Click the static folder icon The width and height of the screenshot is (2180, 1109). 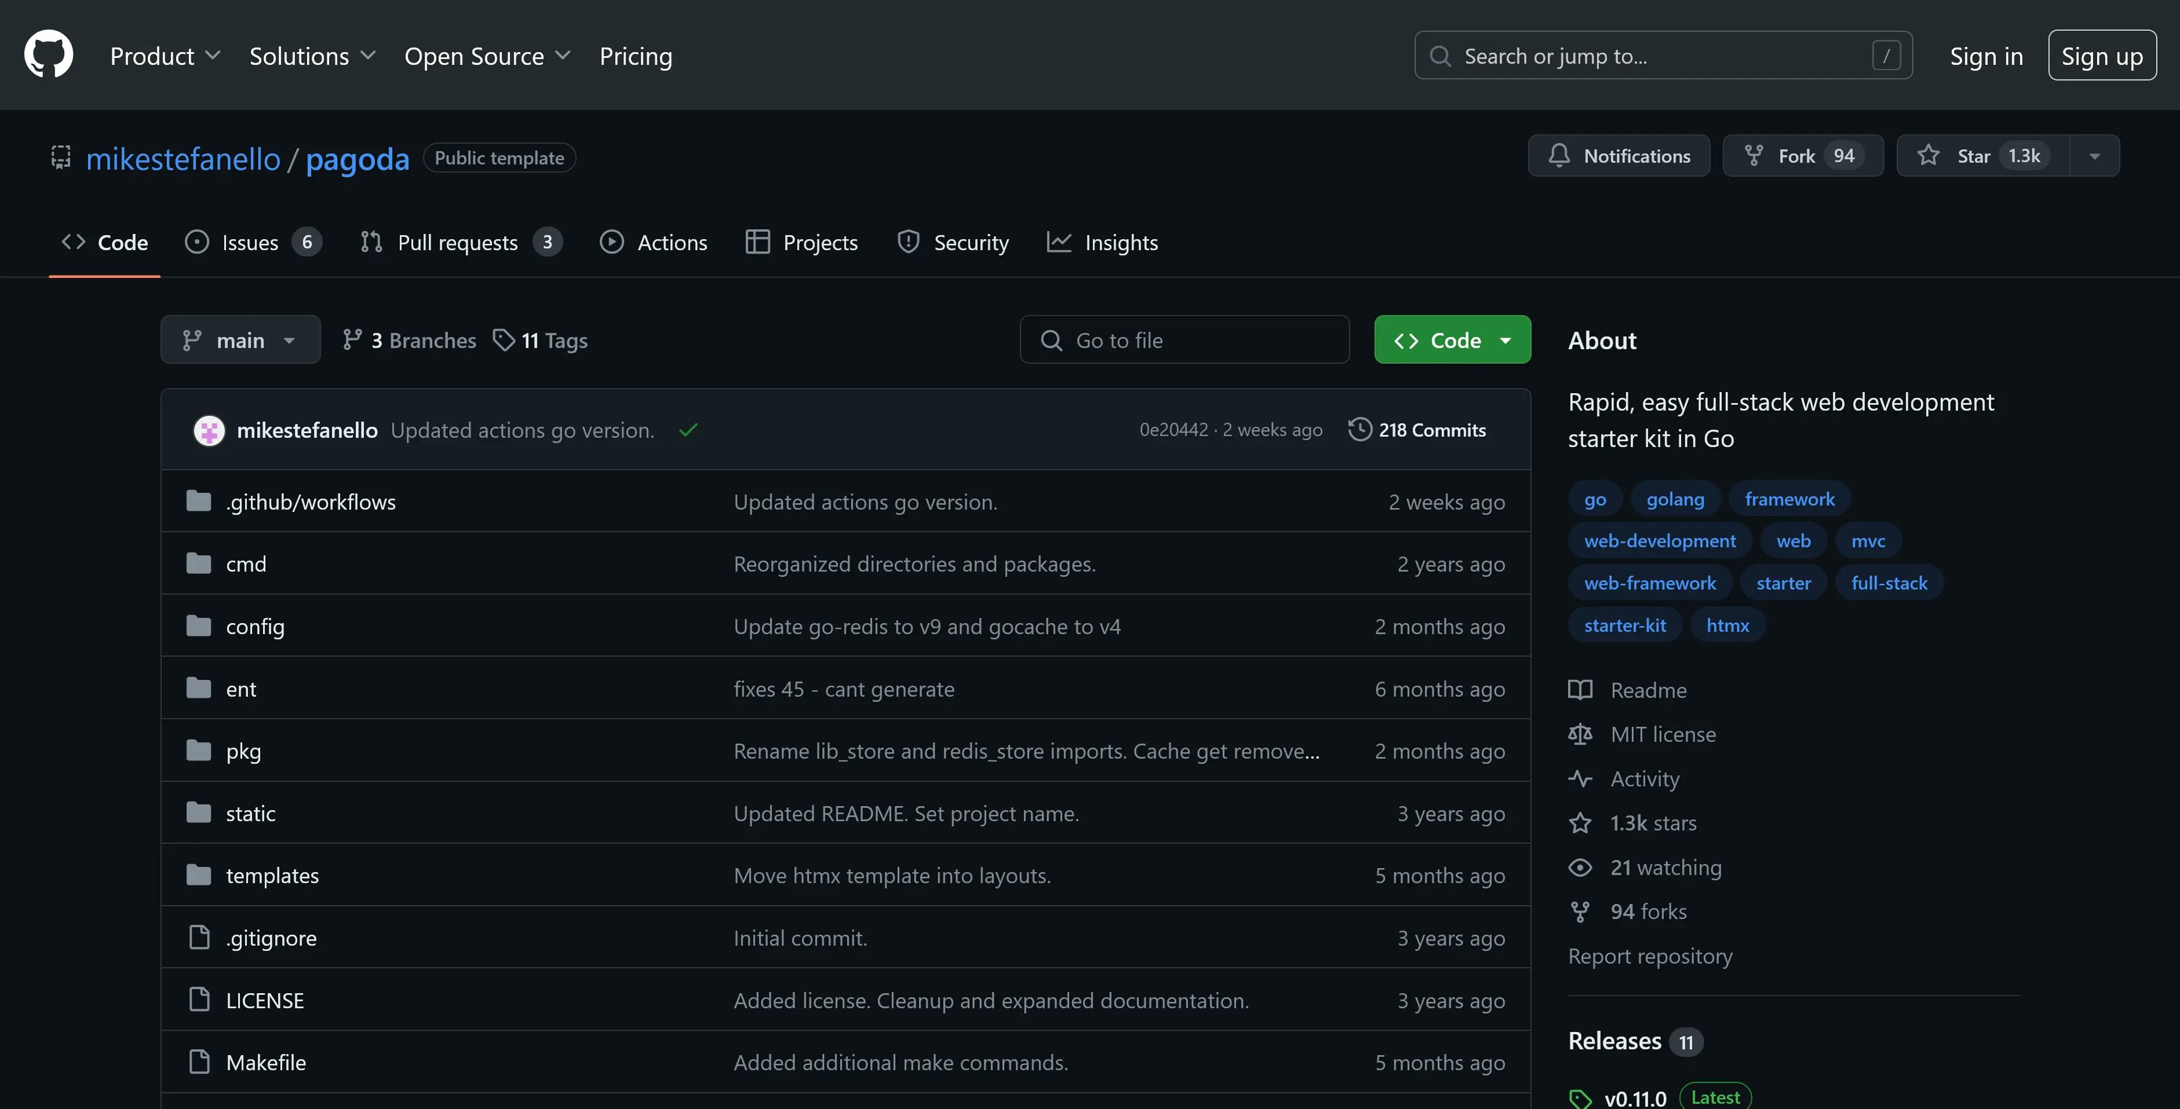199,813
